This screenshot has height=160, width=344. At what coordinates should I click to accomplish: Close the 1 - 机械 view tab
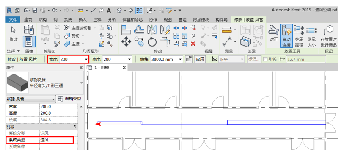pyautogui.click(x=124, y=68)
